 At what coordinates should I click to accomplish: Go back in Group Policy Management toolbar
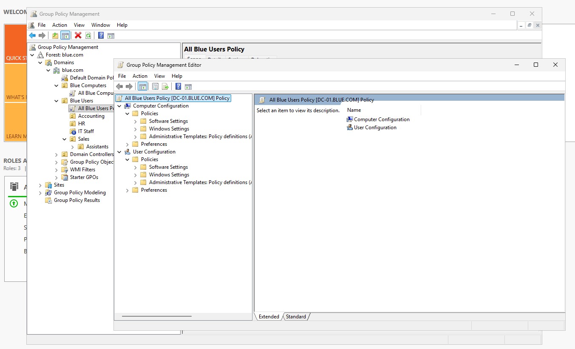point(32,35)
